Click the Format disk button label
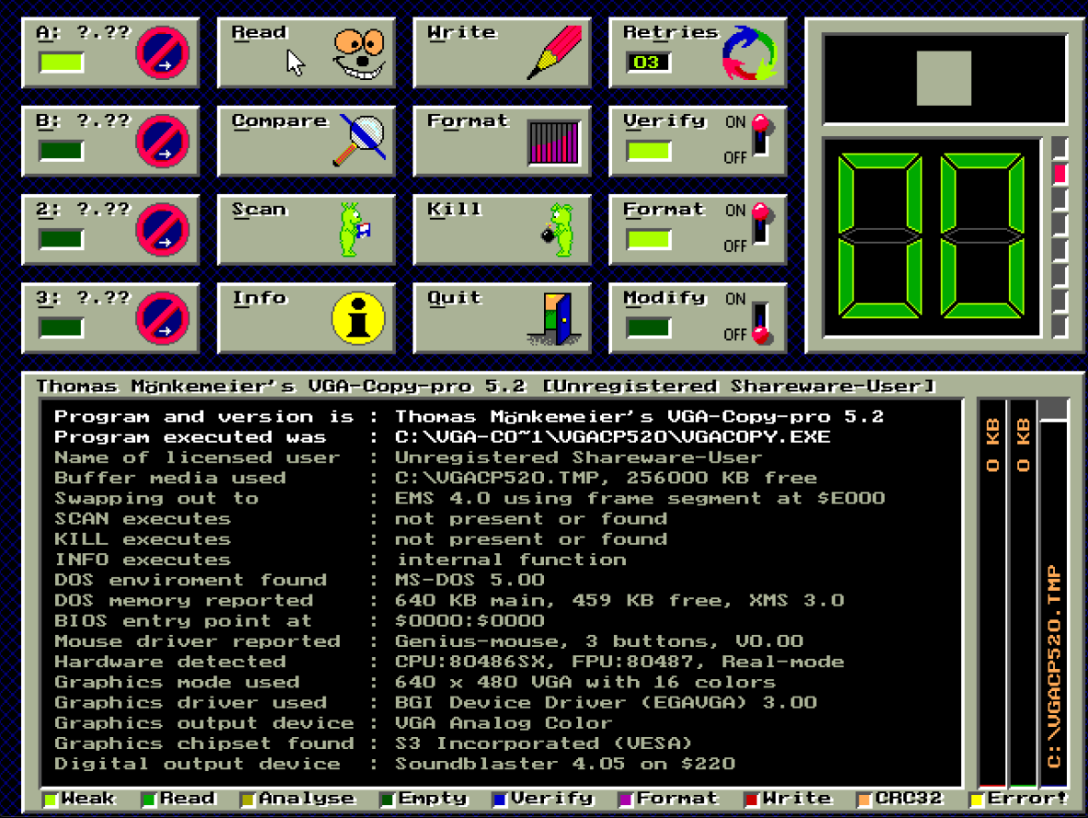 coord(468,121)
